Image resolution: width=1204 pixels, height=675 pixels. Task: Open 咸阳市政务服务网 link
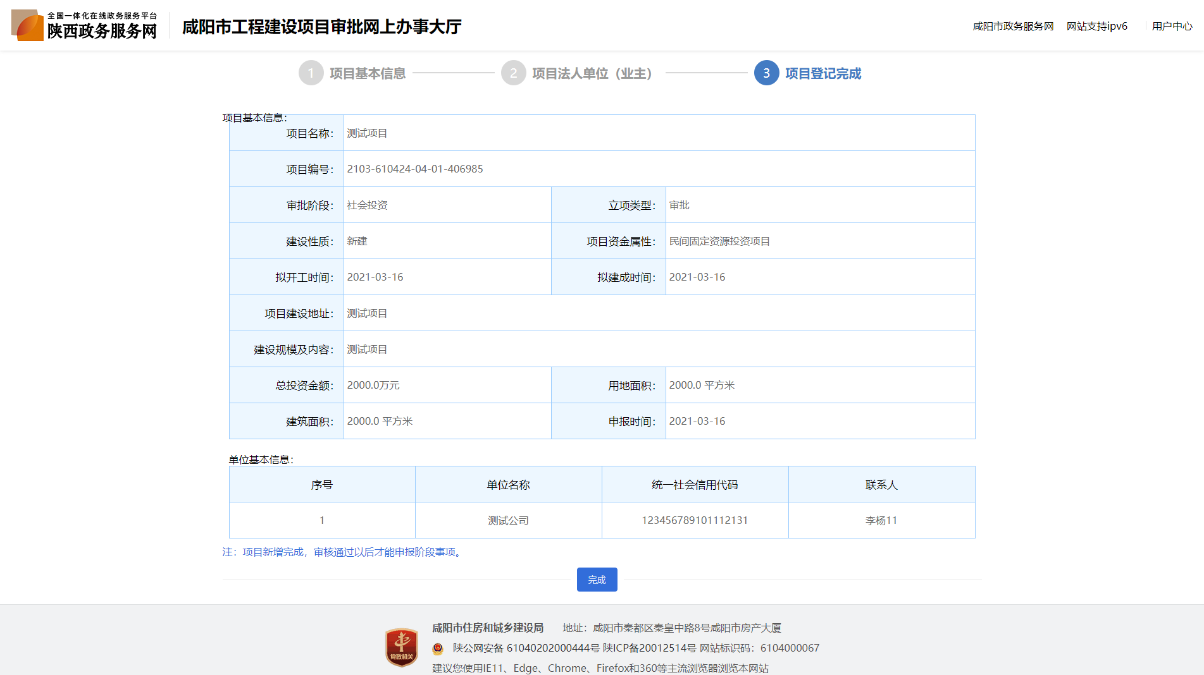[x=1013, y=26]
